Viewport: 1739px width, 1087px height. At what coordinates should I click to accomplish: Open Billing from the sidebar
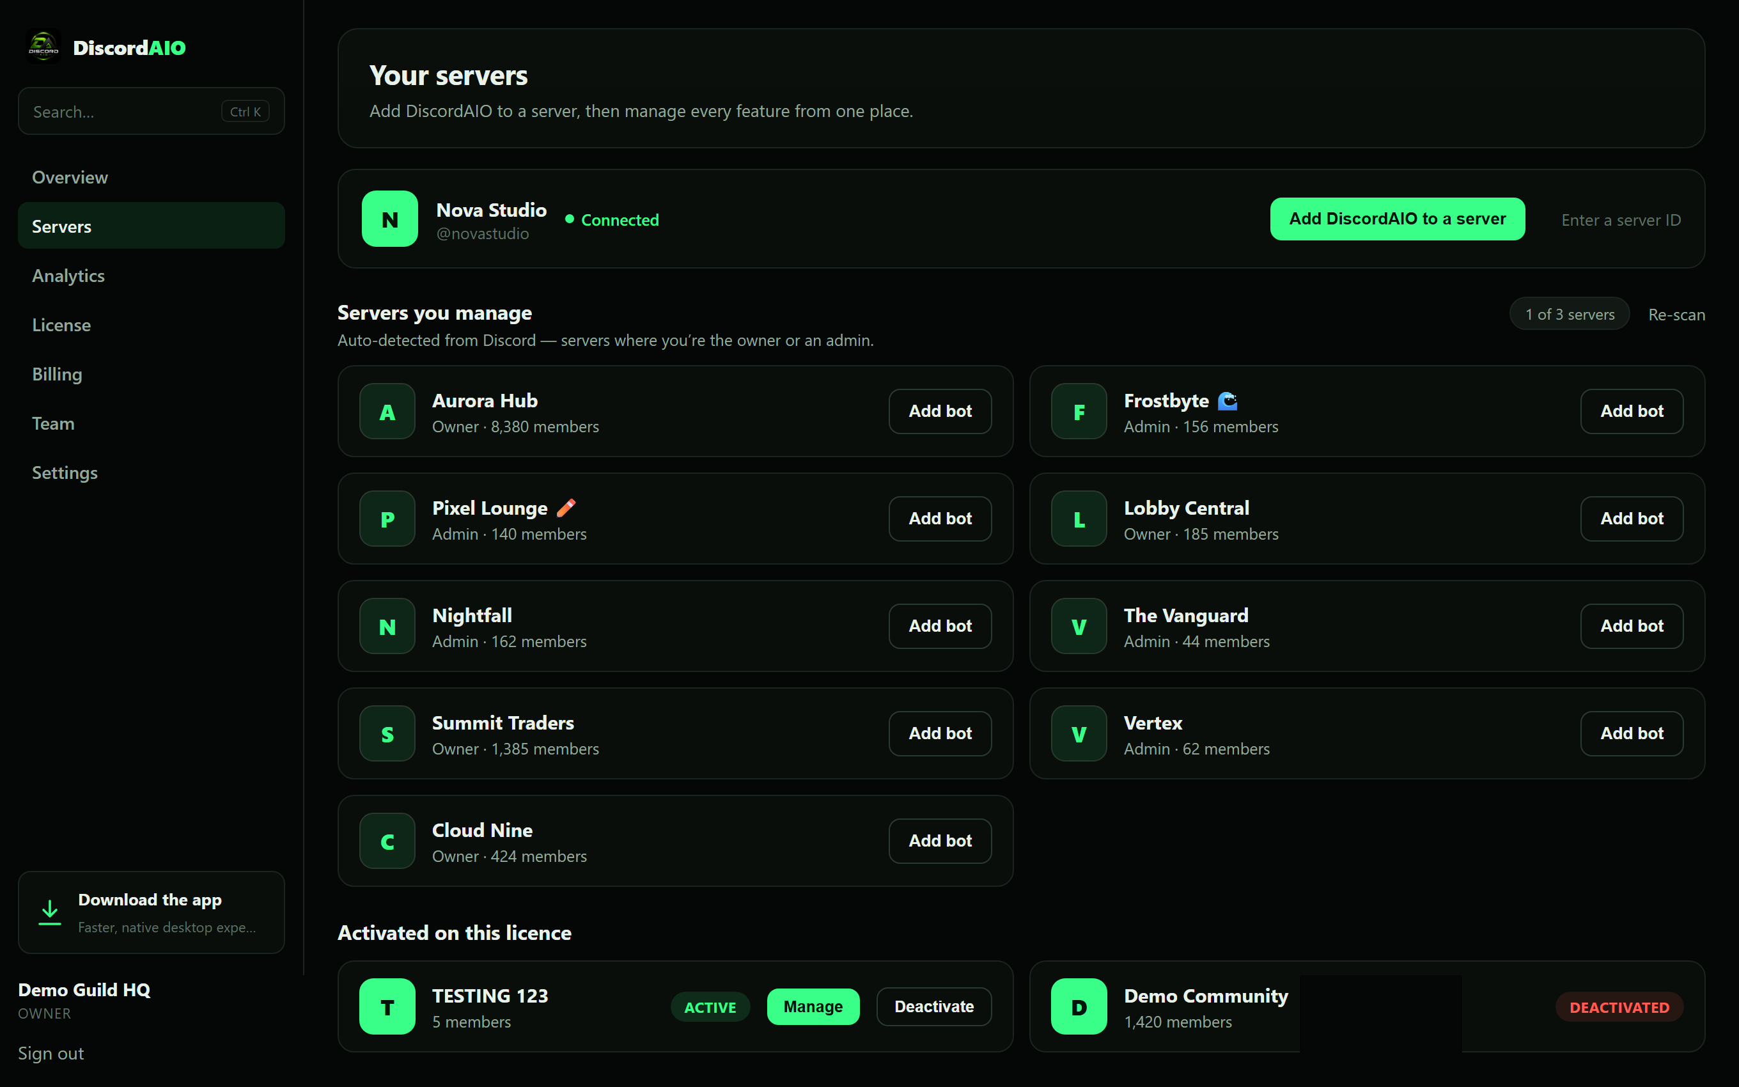(x=151, y=374)
